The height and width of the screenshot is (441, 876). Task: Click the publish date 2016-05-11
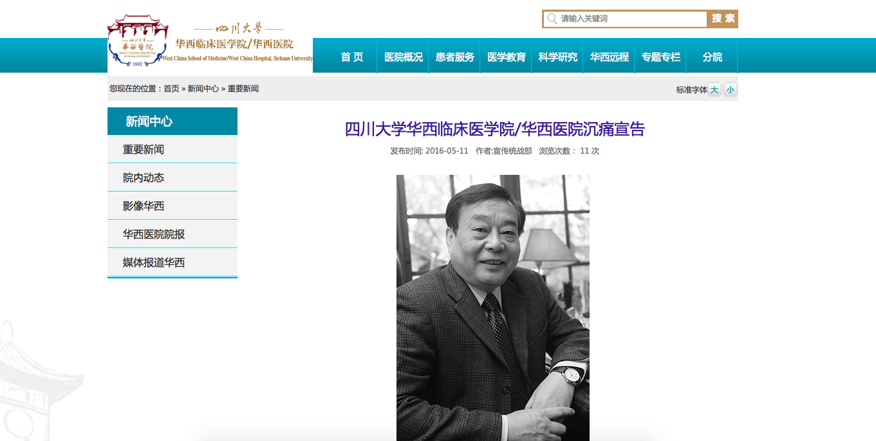[447, 151]
